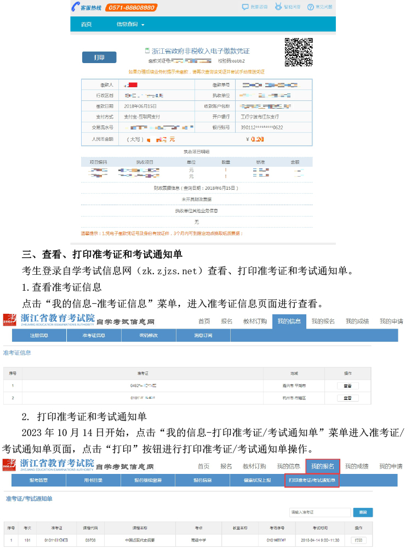Click the 我要咨询 chat bubble icon
The image size is (411, 554).
pyautogui.click(x=245, y=7)
